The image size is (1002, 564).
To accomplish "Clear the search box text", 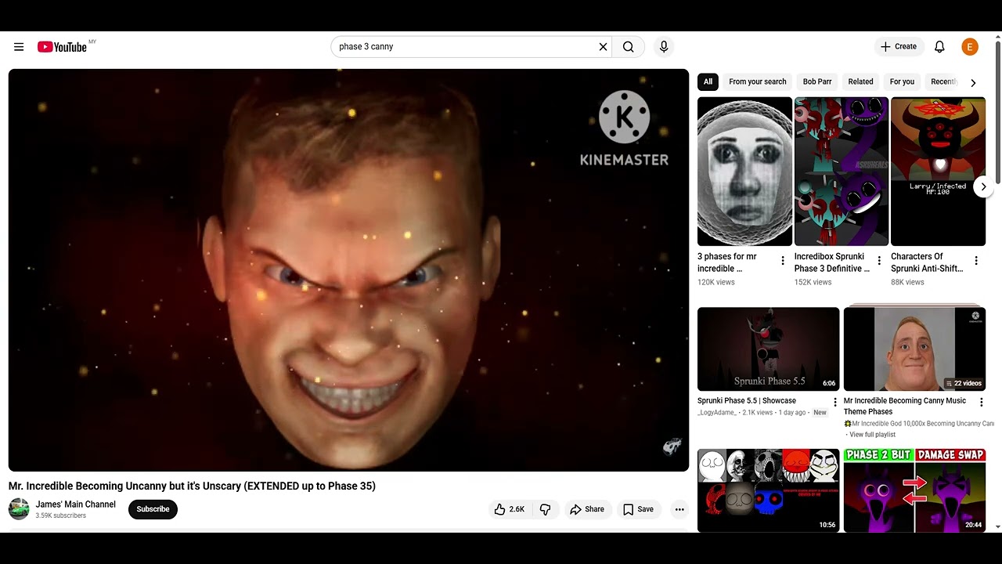I will point(603,47).
